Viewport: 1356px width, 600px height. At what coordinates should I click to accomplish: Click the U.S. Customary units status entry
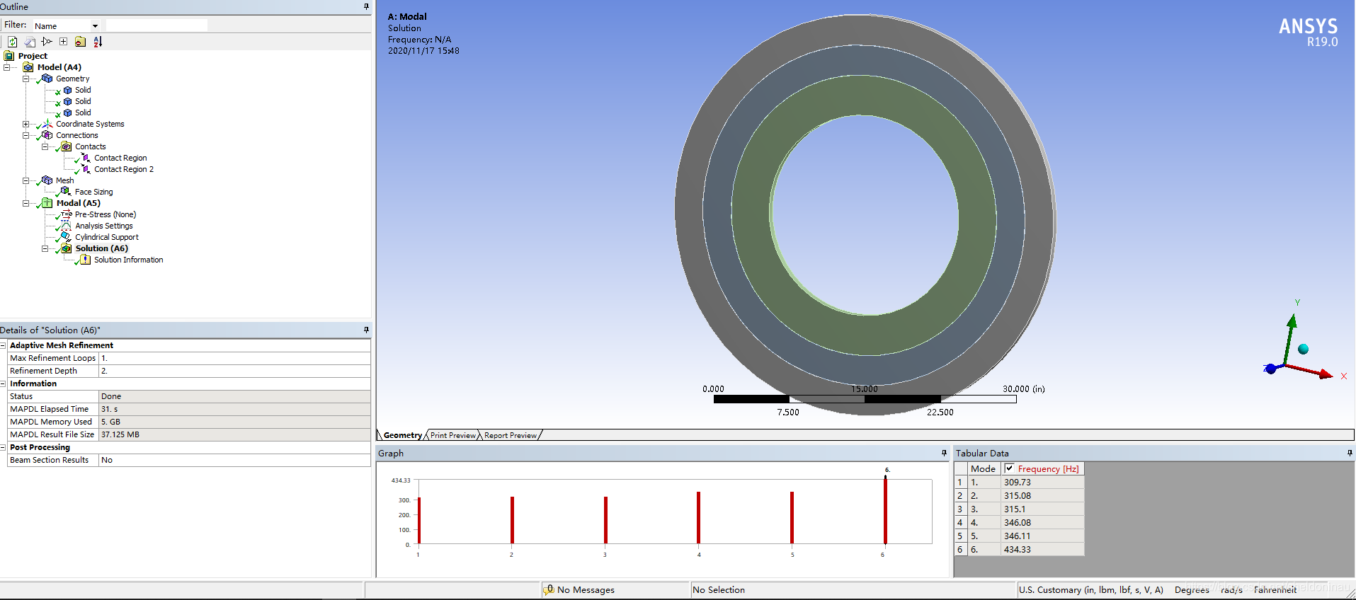pos(1090,589)
